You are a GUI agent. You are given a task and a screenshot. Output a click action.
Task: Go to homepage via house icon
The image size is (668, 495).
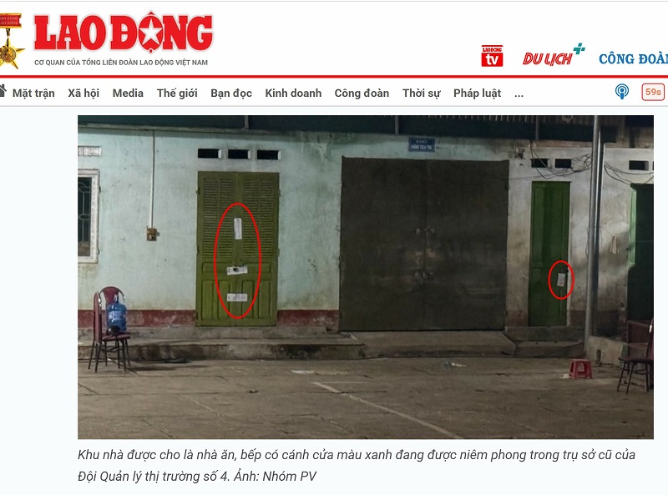pos(3,91)
